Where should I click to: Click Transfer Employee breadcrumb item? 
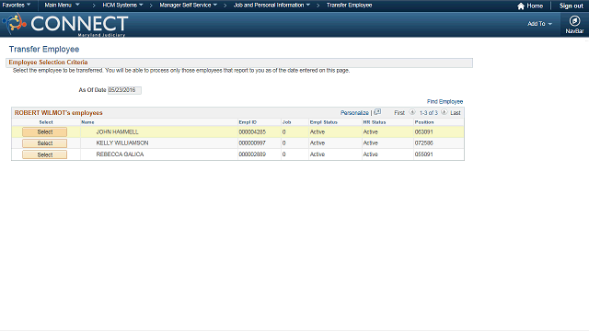pyautogui.click(x=349, y=6)
